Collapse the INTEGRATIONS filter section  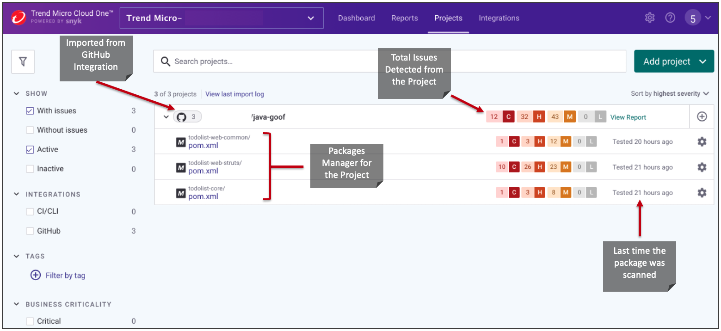(x=17, y=194)
